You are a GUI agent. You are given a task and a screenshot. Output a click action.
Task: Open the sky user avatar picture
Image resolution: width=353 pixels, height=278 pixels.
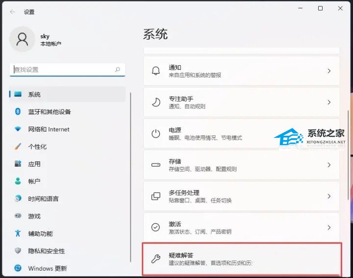pos(22,39)
